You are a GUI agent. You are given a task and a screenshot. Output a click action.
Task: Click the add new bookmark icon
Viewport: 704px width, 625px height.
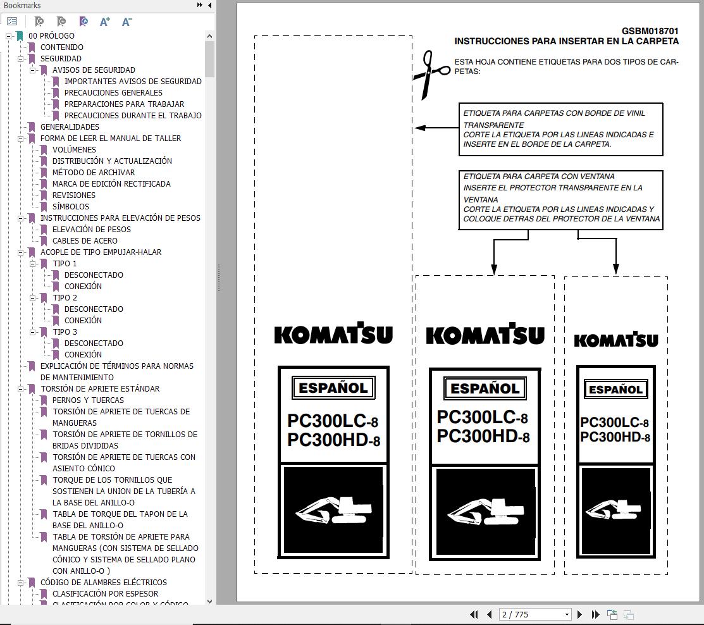click(61, 21)
